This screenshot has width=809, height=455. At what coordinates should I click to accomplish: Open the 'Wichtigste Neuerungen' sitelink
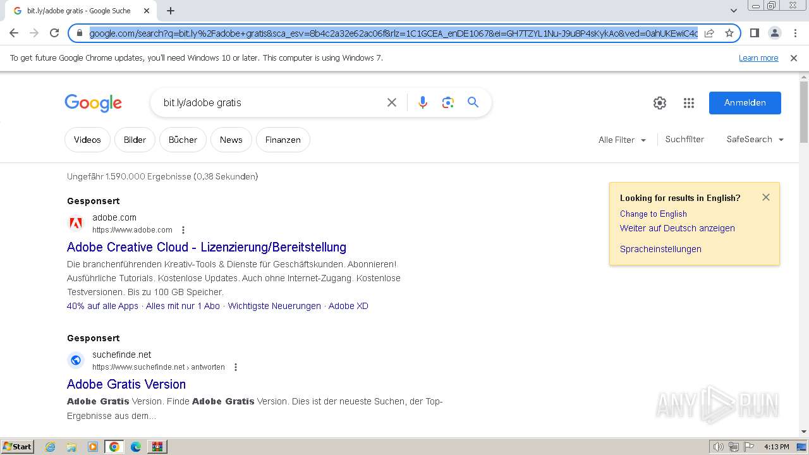[x=274, y=306]
